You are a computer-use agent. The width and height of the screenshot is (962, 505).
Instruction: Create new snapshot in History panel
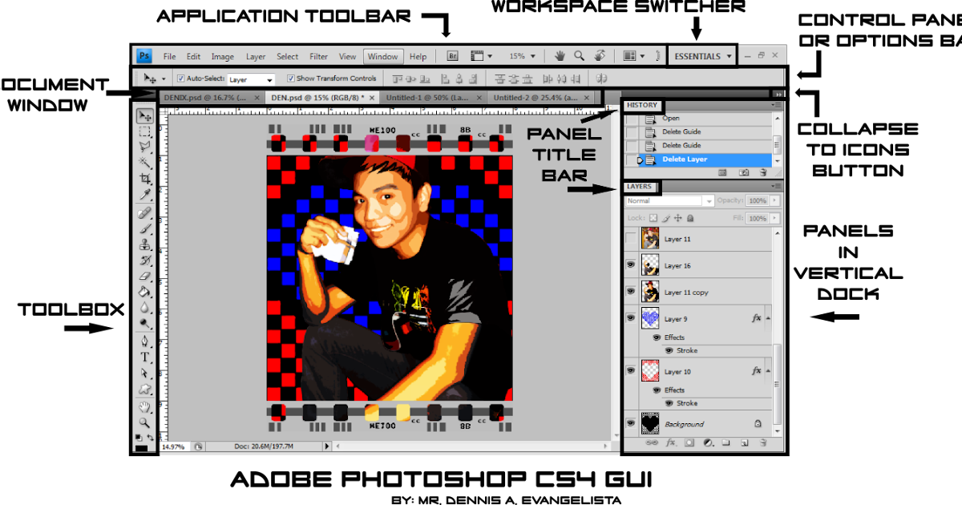pos(744,172)
